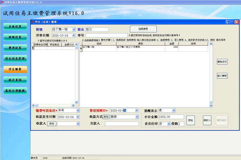Image resolution: width=241 pixels, height=160 pixels.
Task: Click the history table scroll-right arrow
Action: tap(73, 105)
